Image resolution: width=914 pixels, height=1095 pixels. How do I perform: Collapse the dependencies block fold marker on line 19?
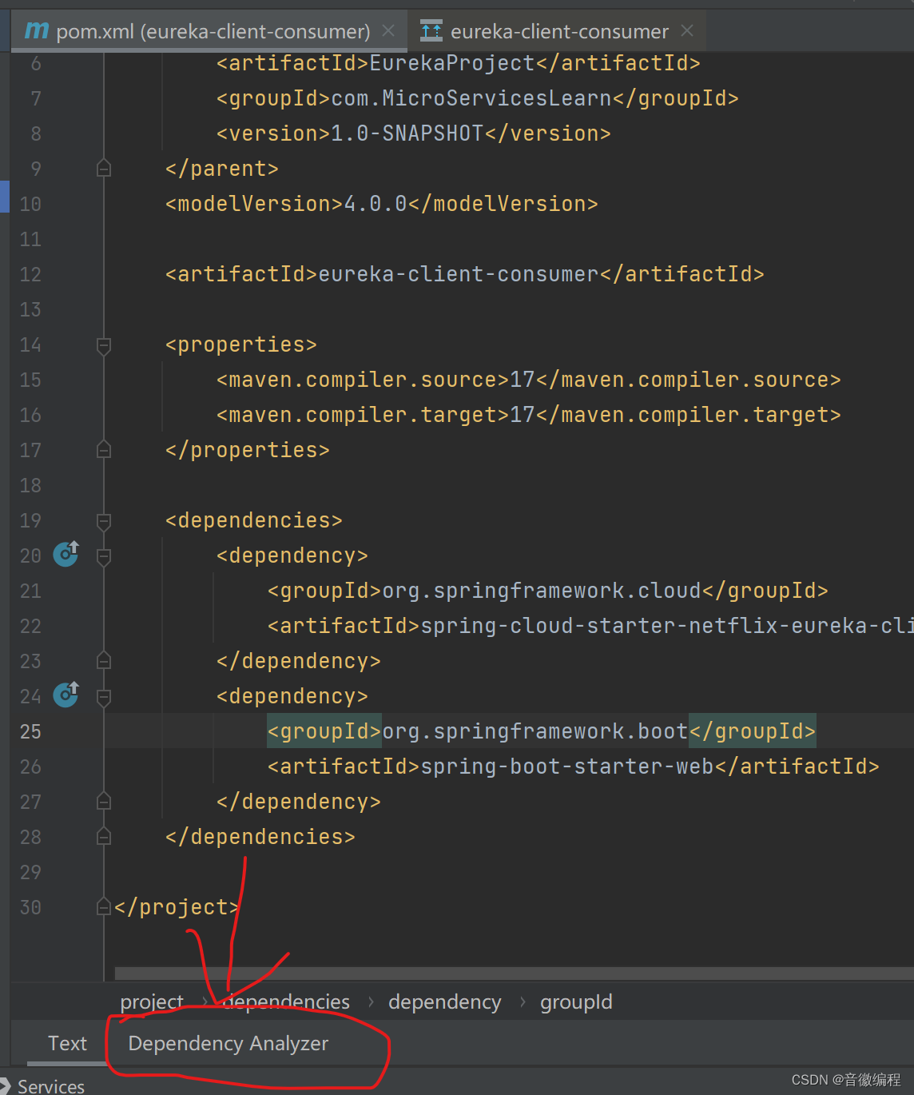[x=103, y=520]
